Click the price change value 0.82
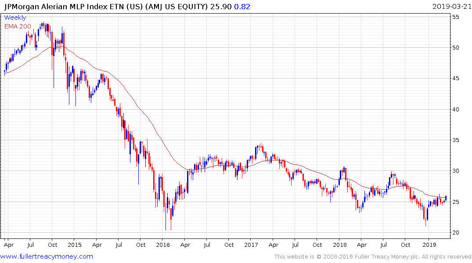The width and height of the screenshot is (472, 263). (242, 7)
